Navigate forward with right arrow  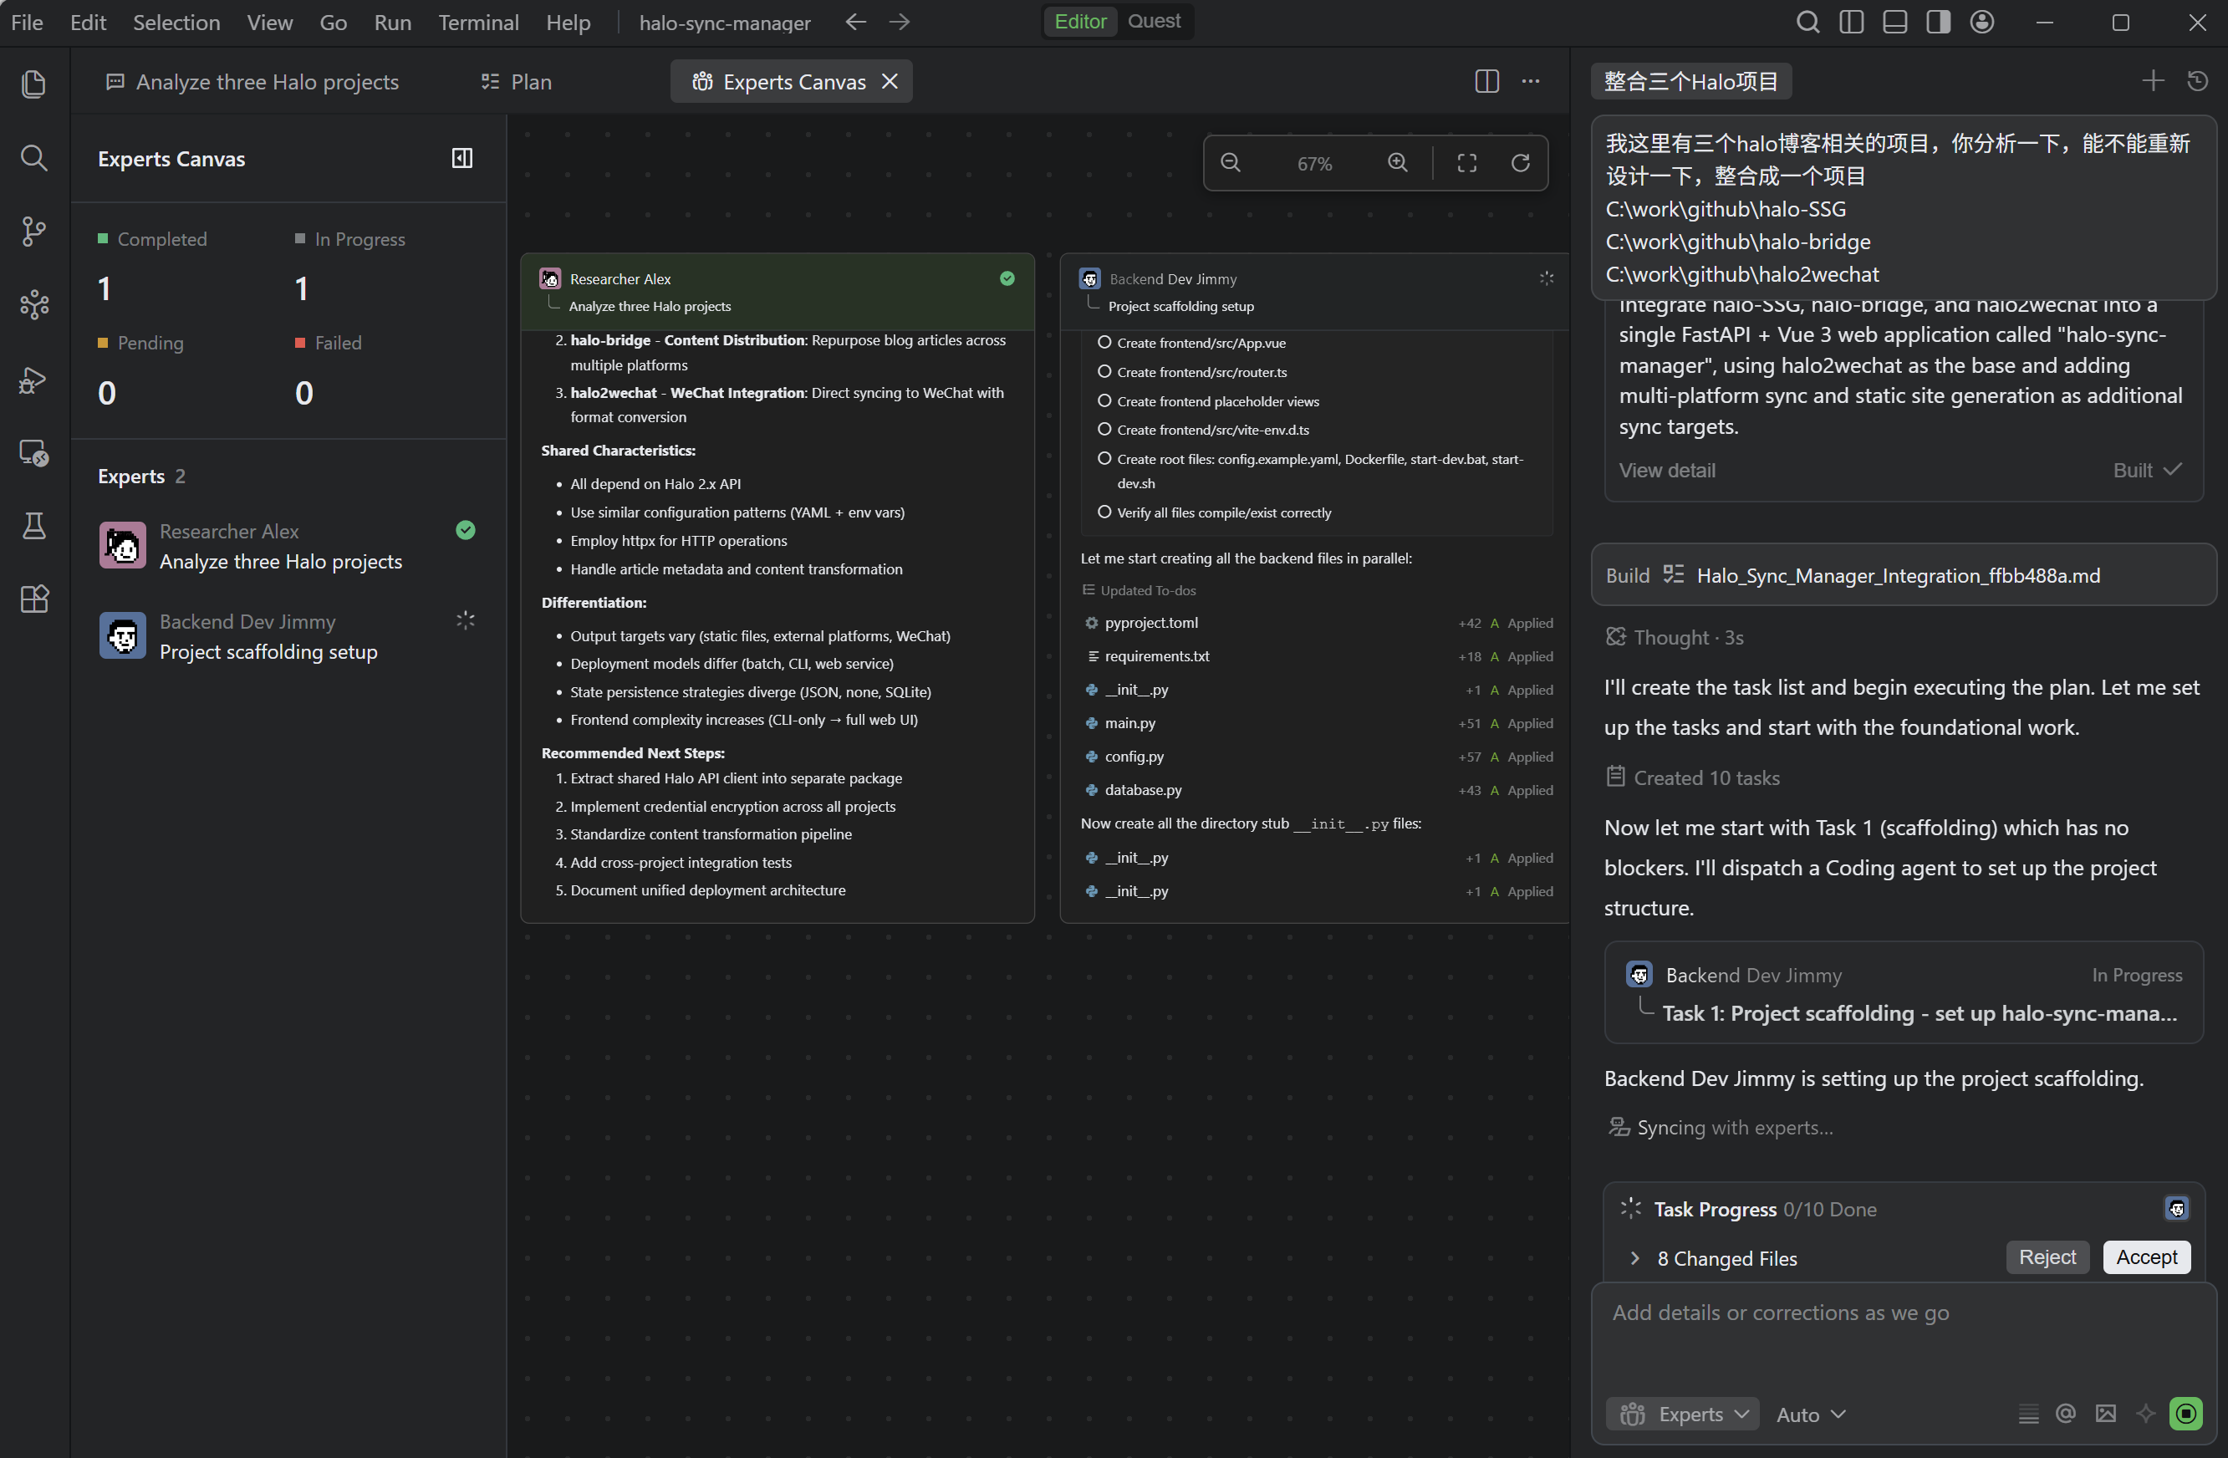[900, 22]
